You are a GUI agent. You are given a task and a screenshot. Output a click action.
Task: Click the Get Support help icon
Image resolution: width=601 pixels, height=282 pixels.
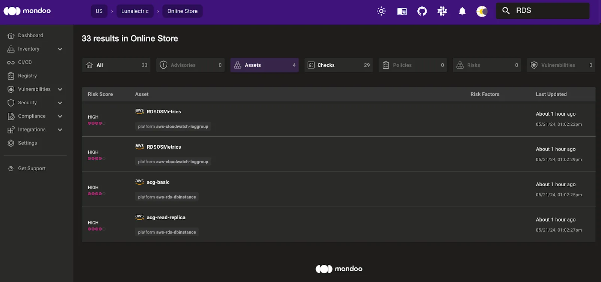pyautogui.click(x=11, y=169)
